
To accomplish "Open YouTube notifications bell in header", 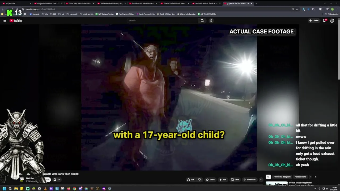I will [x=324, y=20].
